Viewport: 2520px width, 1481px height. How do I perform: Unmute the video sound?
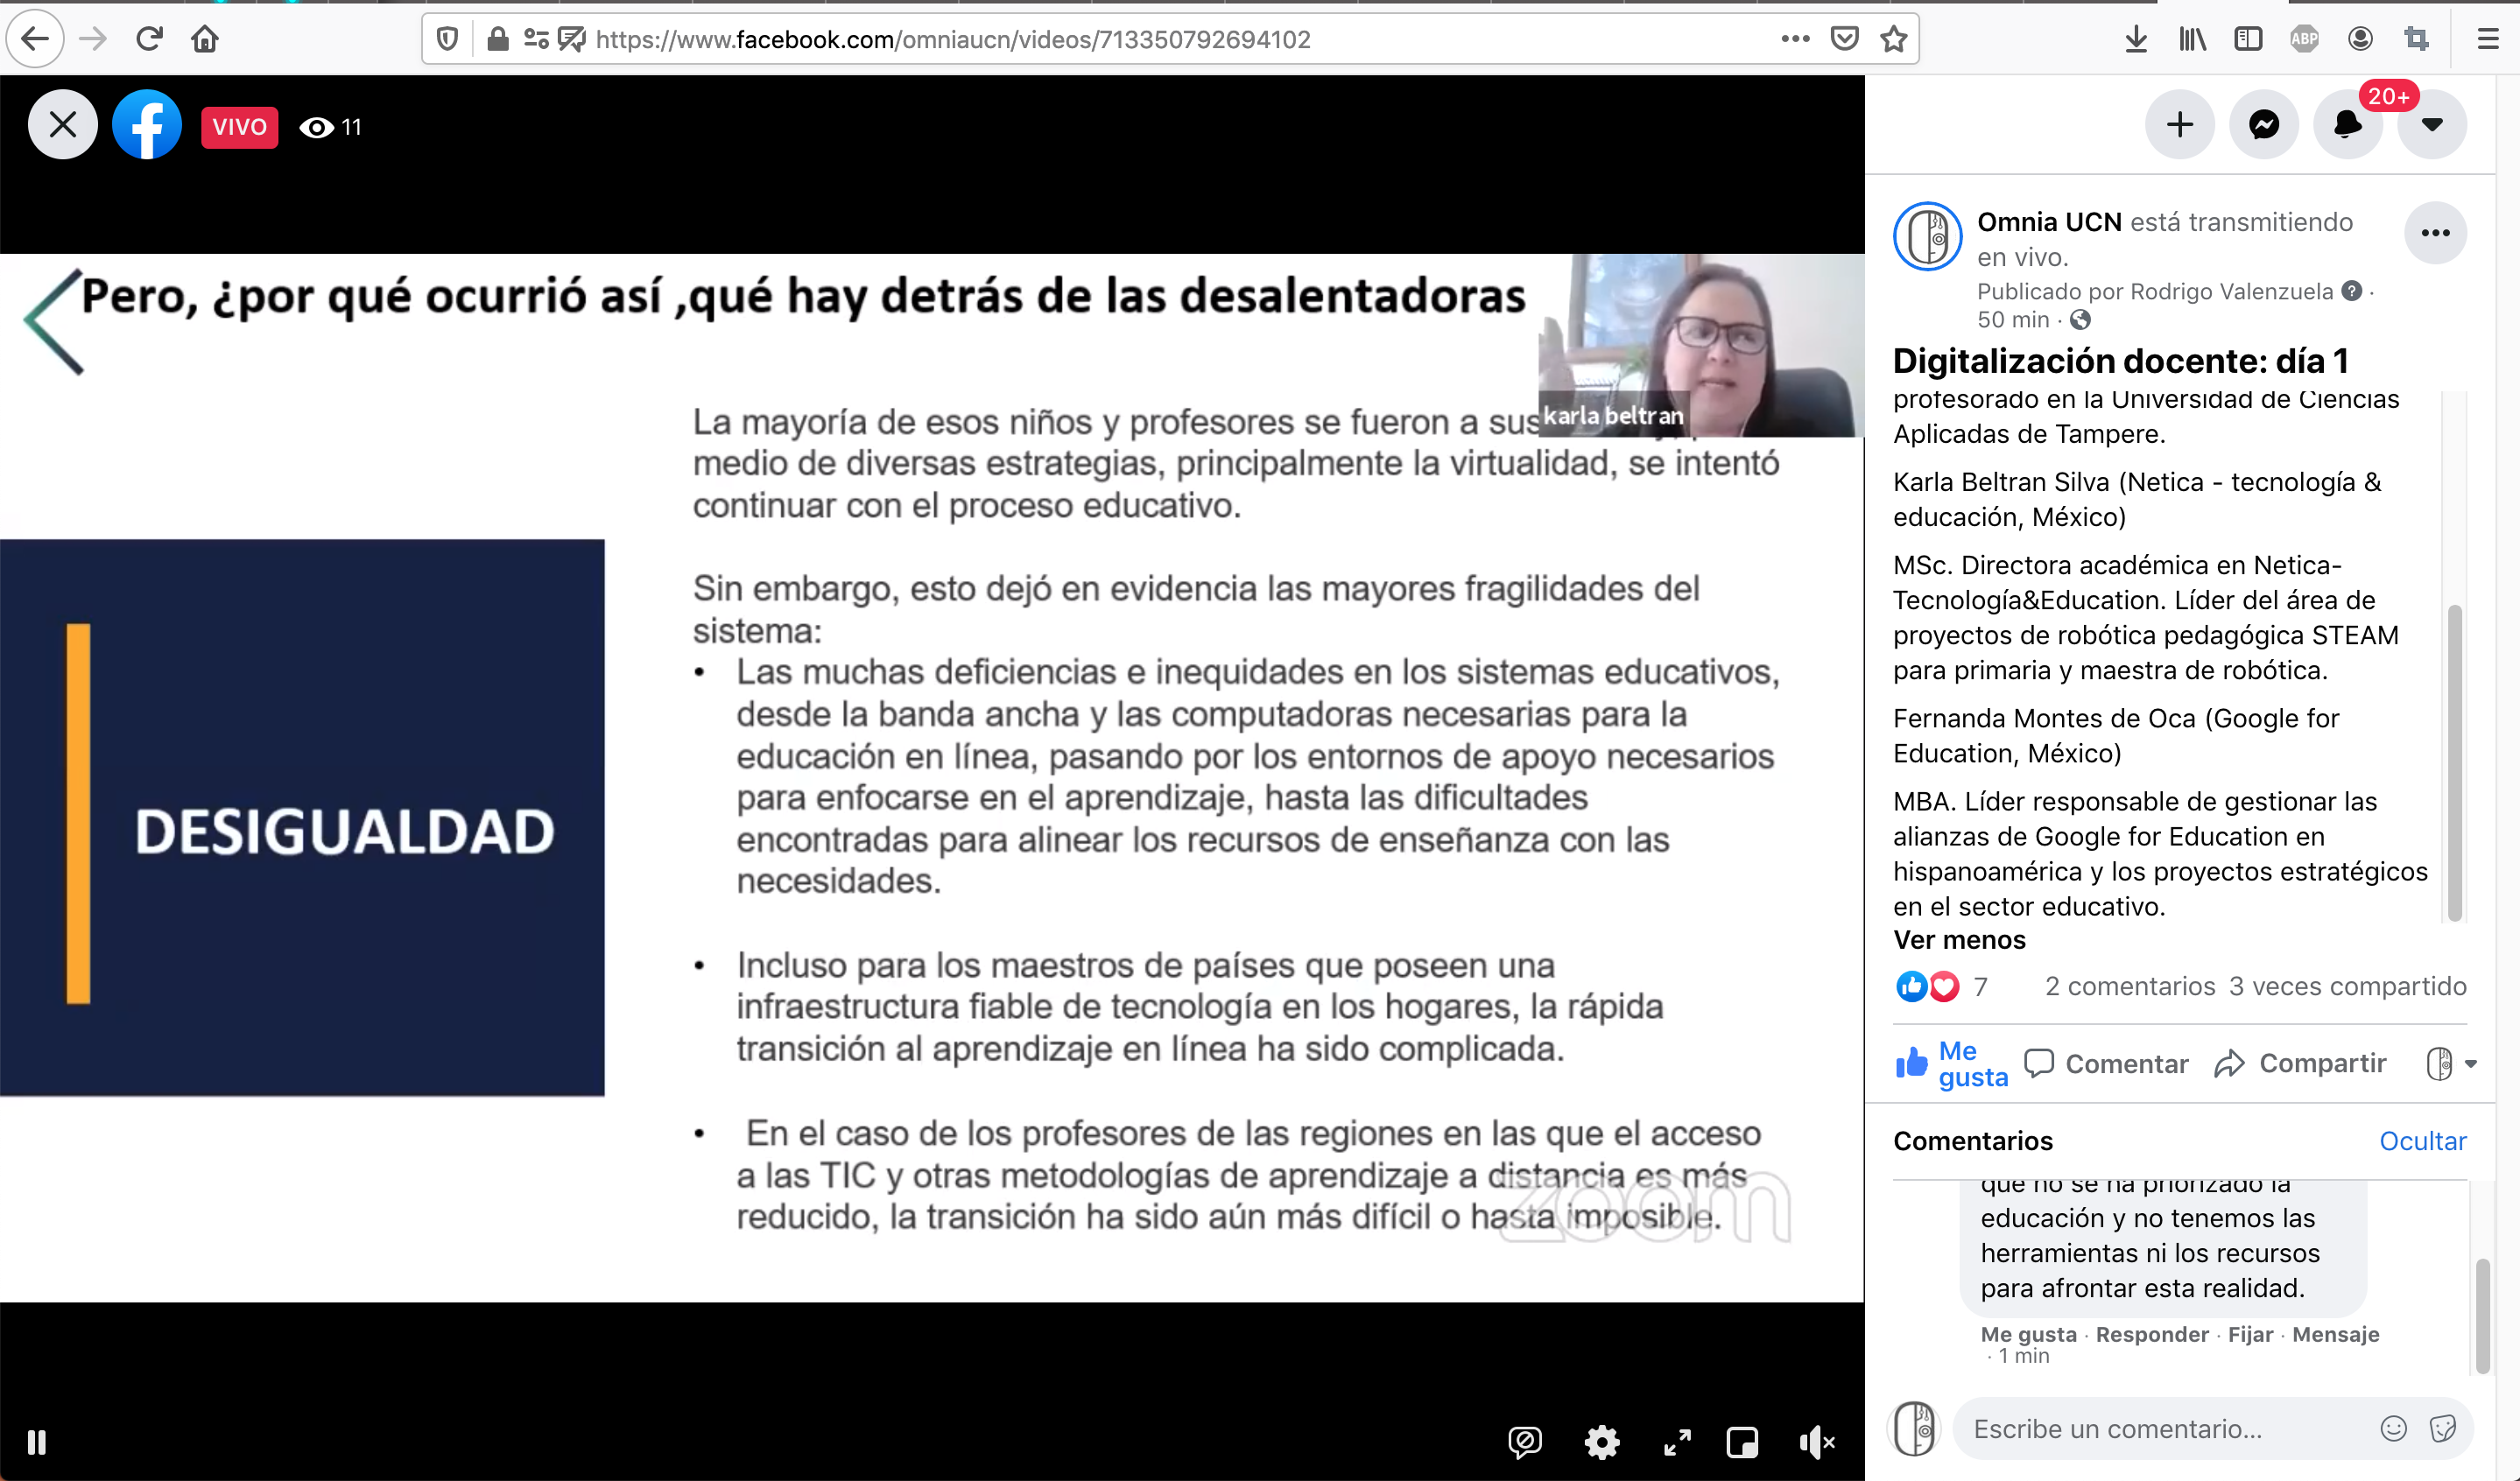[1817, 1442]
